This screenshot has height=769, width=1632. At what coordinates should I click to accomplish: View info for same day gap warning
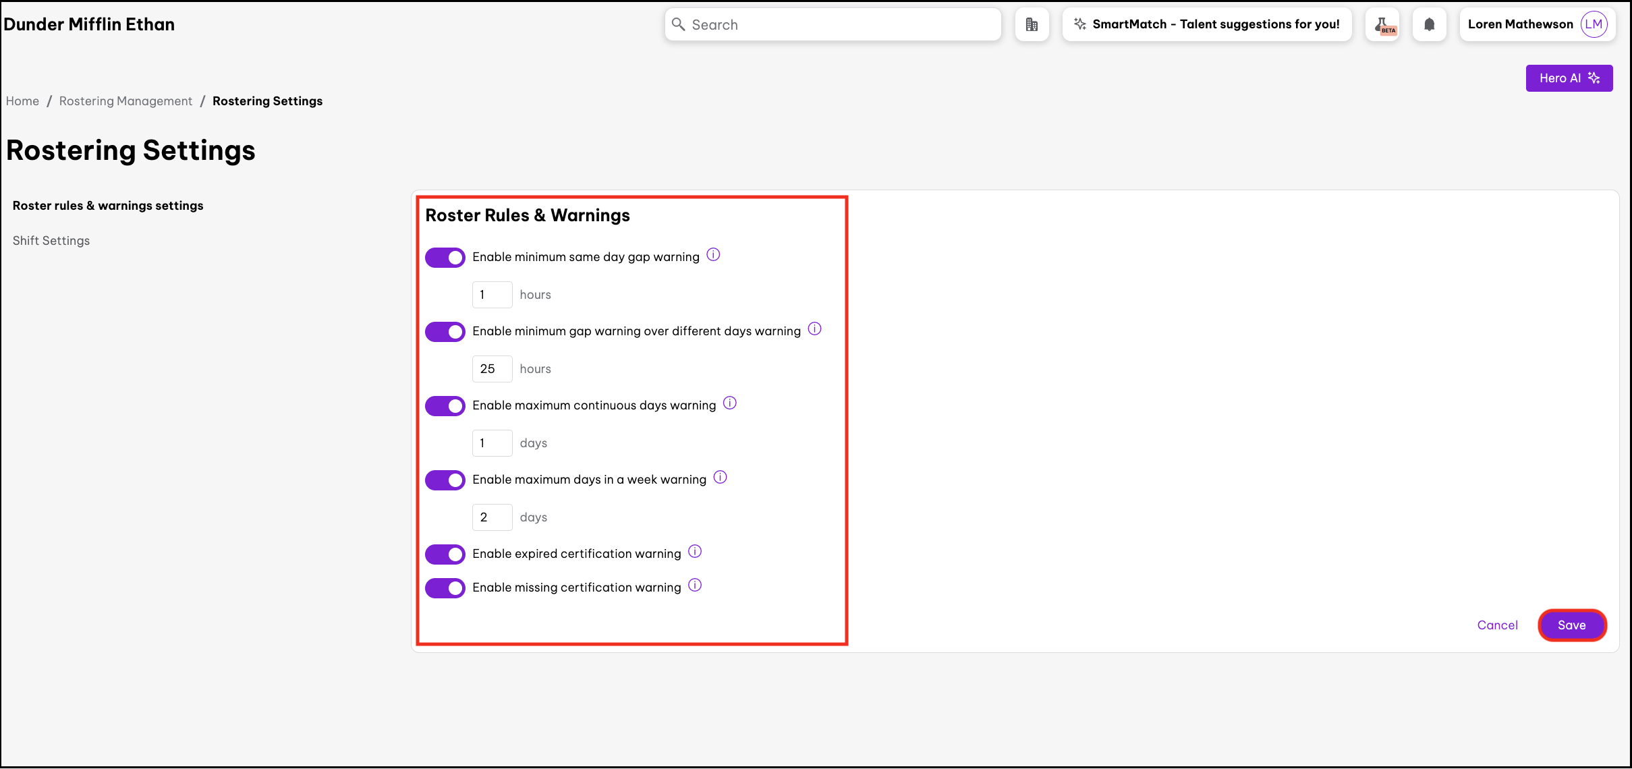tap(713, 255)
